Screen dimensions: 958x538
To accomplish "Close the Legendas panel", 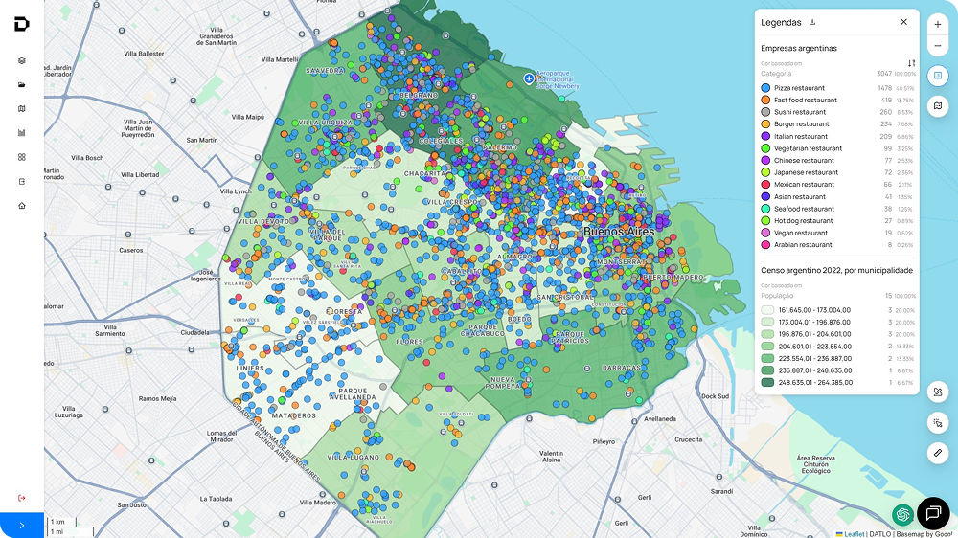I will pos(903,22).
